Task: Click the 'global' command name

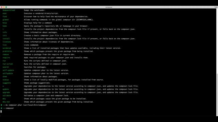Action: pos(5,20)
